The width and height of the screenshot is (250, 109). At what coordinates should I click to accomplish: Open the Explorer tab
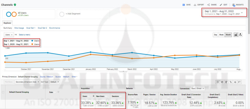[x=7, y=23]
